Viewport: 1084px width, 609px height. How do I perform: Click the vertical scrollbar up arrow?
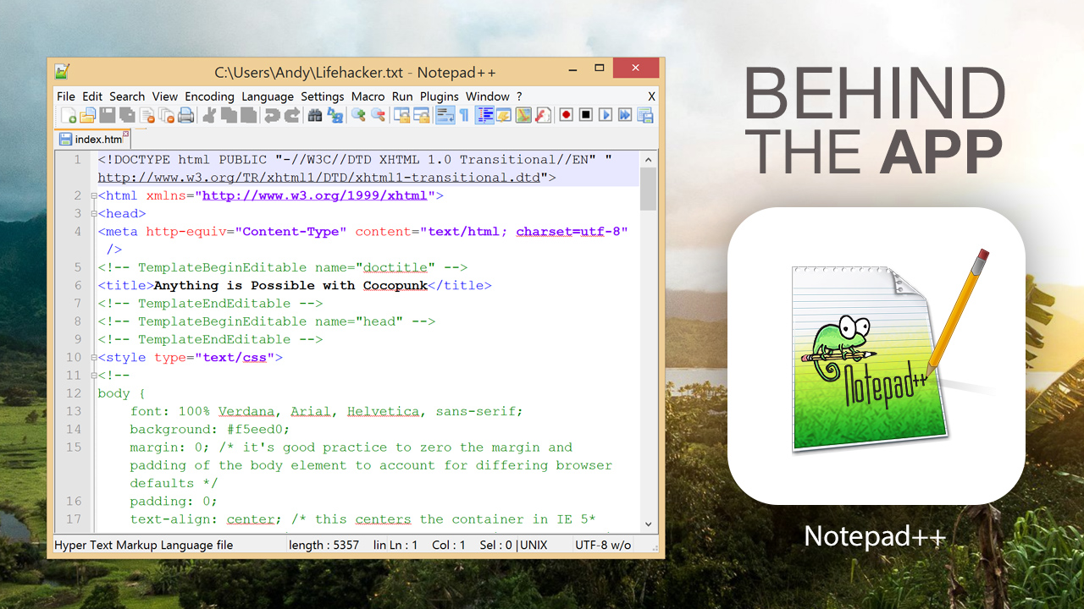coord(649,159)
